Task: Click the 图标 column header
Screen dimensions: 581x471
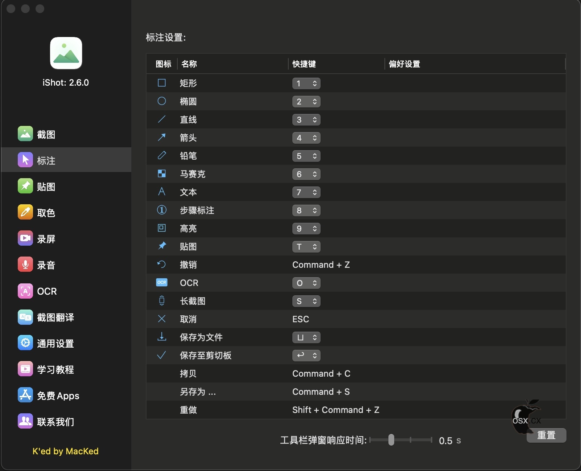Action: coord(164,64)
